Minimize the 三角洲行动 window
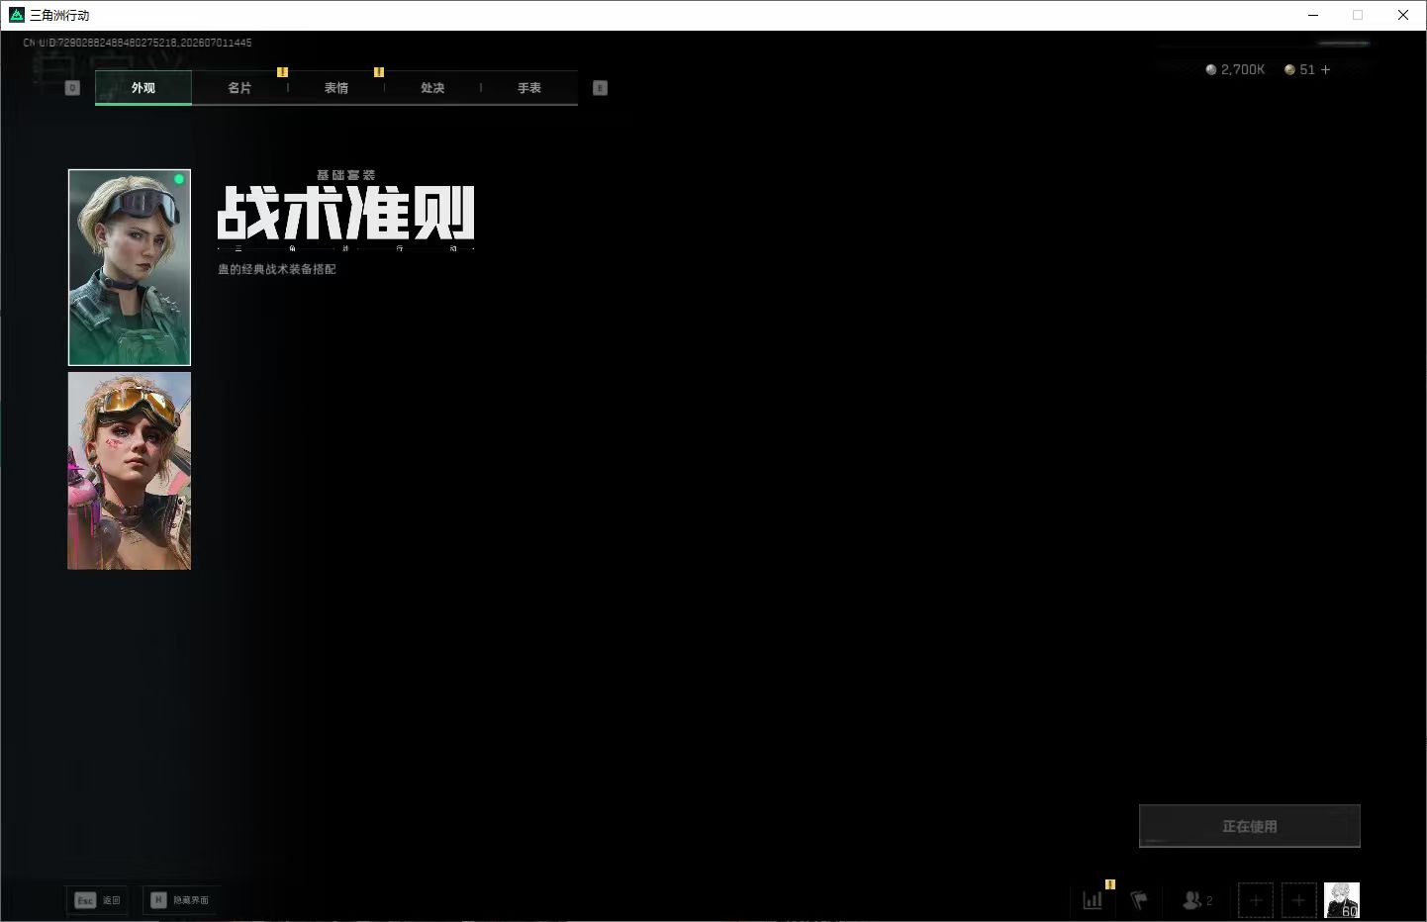 (x=1313, y=15)
